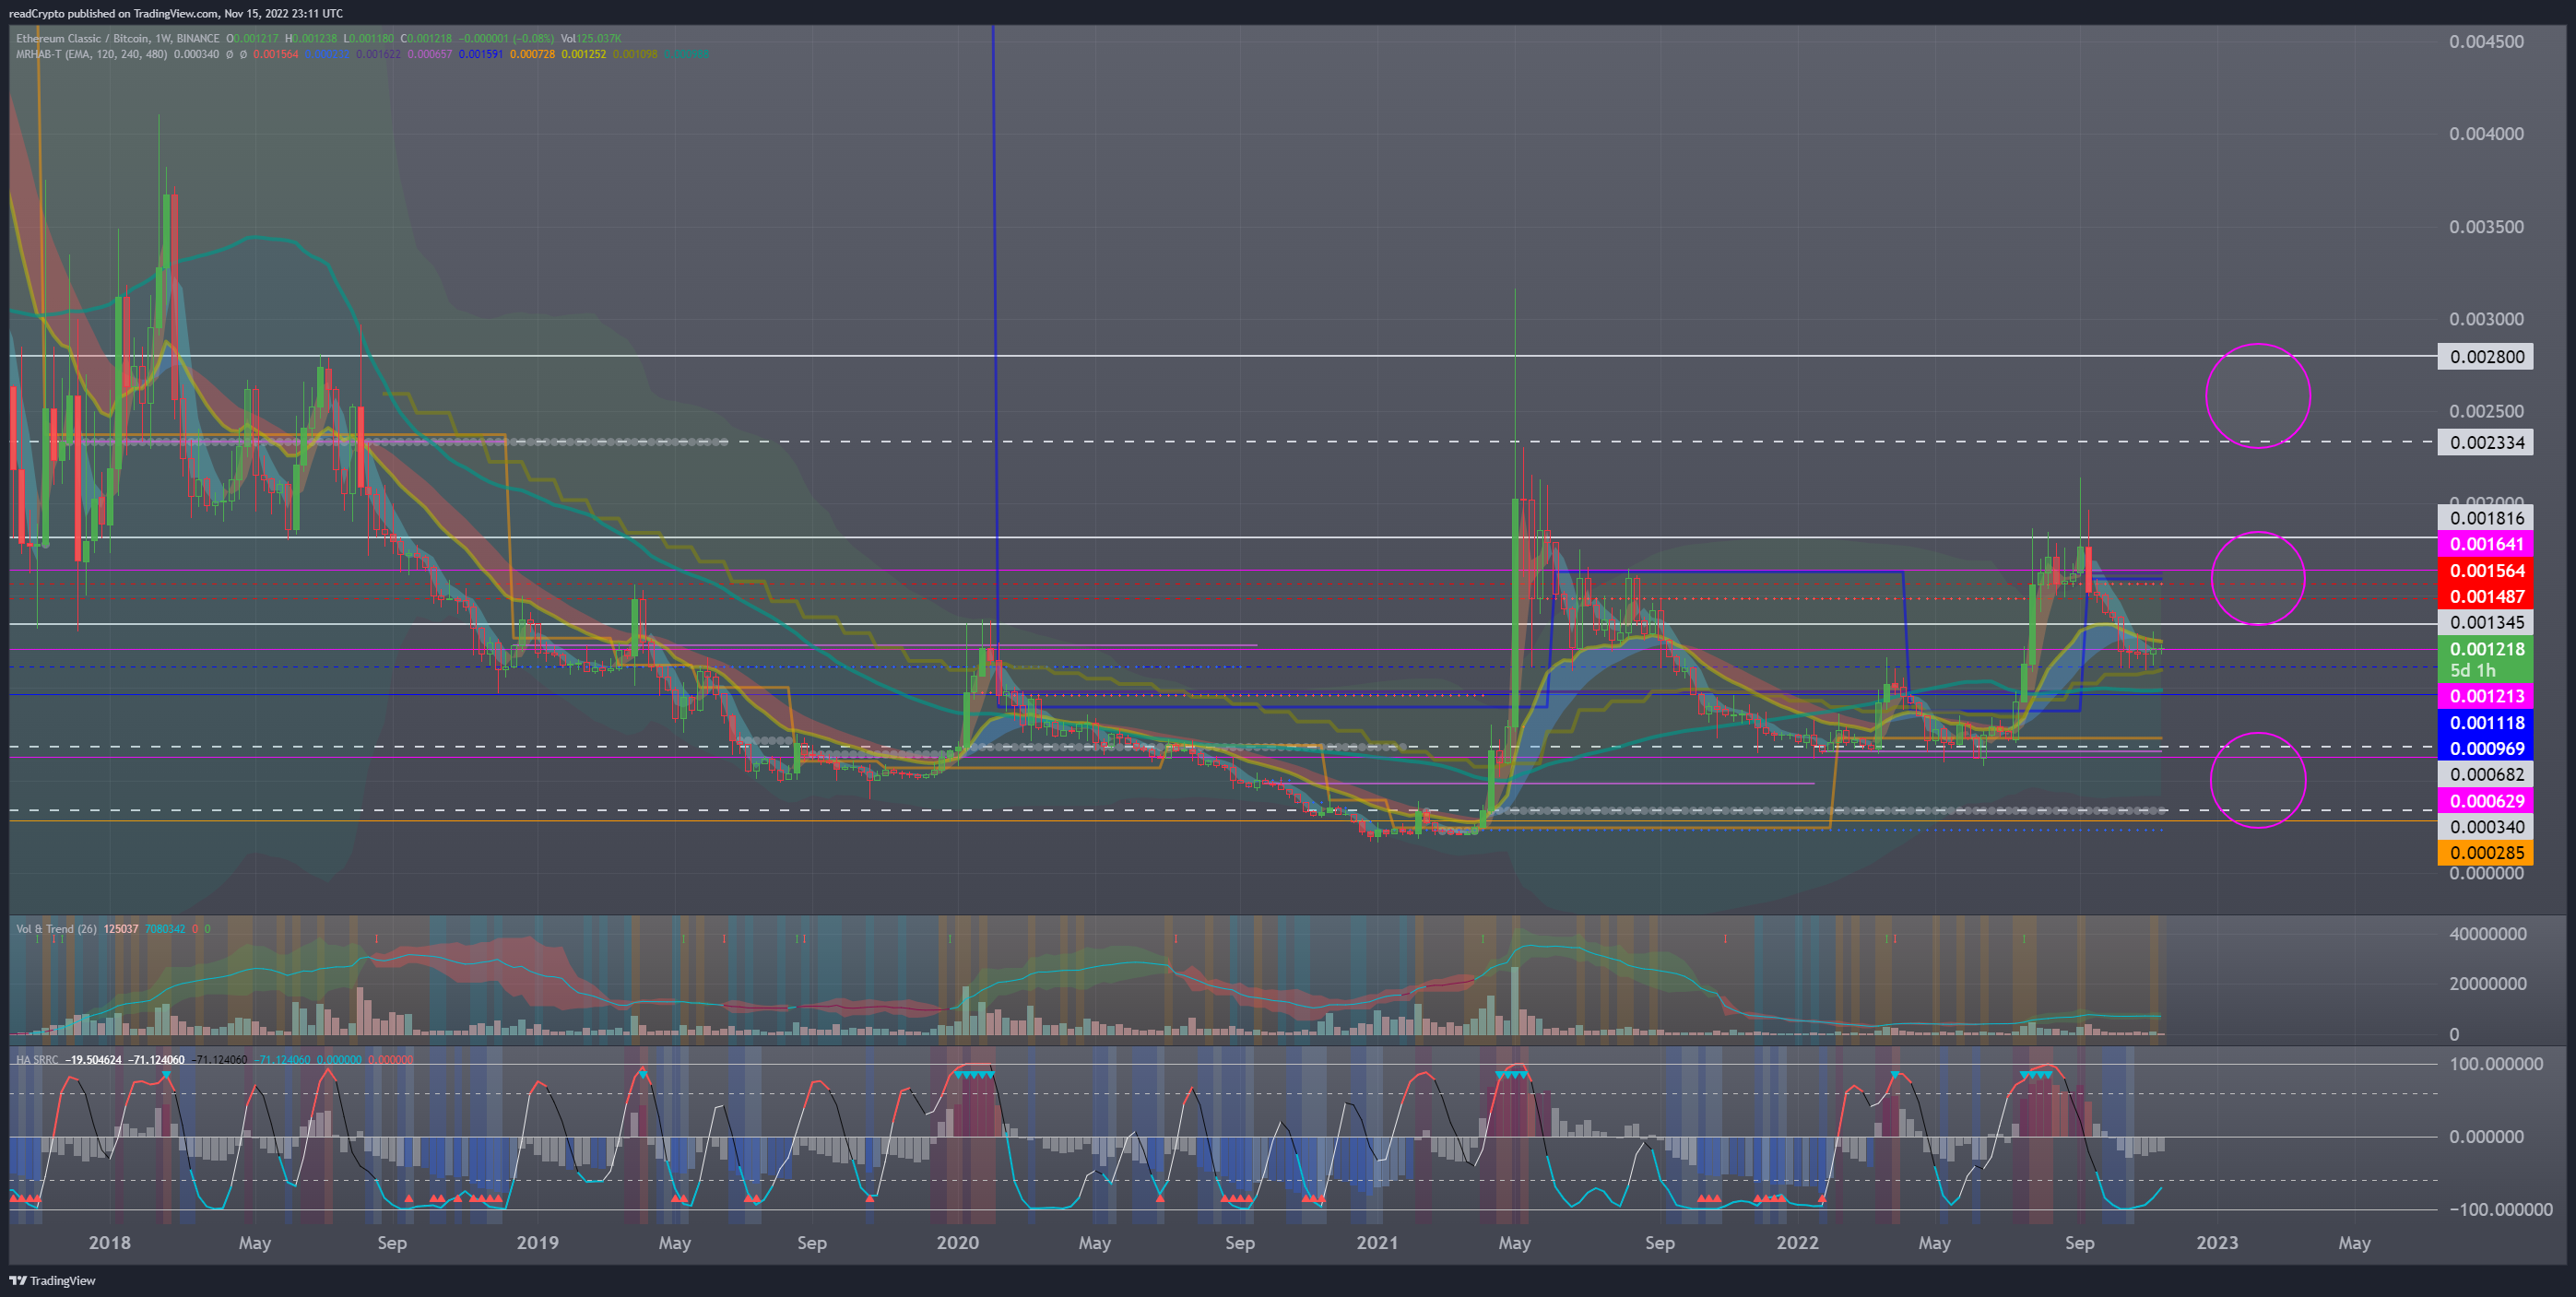Click the 0.004000 price axis tick
The width and height of the screenshot is (2576, 1297).
pos(2486,134)
